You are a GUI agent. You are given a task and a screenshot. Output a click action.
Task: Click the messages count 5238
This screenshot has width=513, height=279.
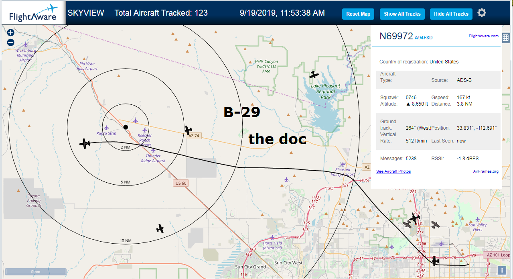pos(412,159)
